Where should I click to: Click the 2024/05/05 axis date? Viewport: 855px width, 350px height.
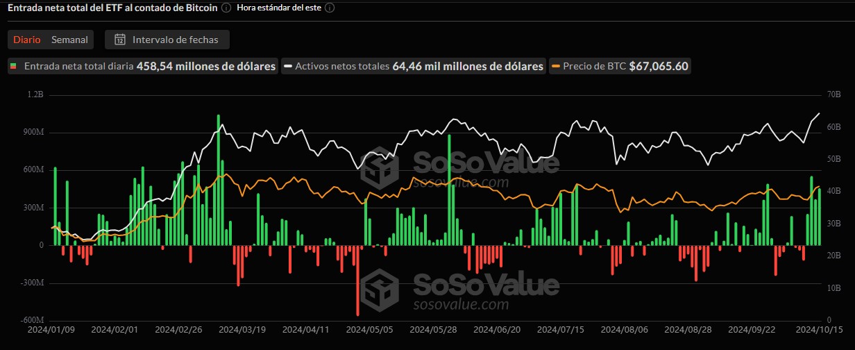click(370, 330)
